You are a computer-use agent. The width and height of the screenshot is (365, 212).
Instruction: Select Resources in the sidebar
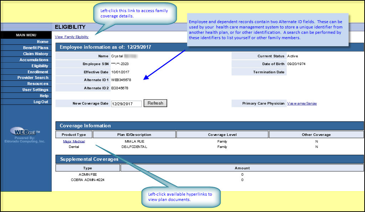pos(38,84)
